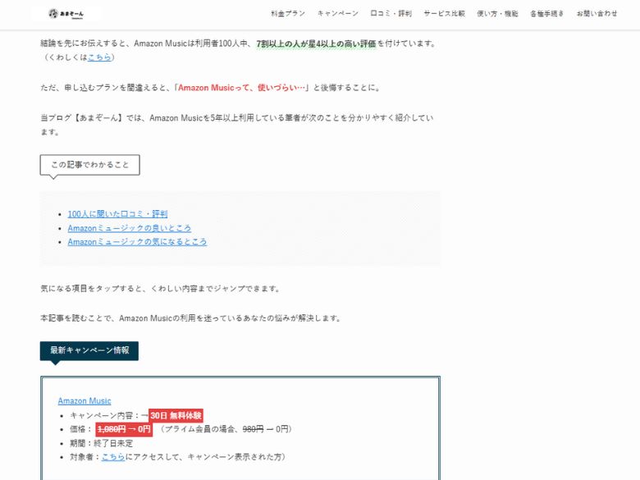Jump to Amazonミュージックの良いところ link
Viewport: 640px width, 480px height.
(130, 228)
